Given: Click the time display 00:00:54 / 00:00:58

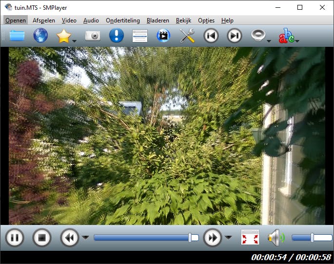Looking at the screenshot, I should tap(291, 257).
